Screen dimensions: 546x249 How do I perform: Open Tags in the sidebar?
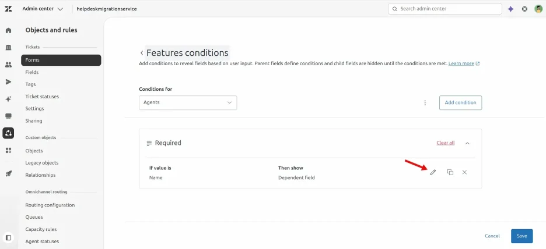coord(30,84)
